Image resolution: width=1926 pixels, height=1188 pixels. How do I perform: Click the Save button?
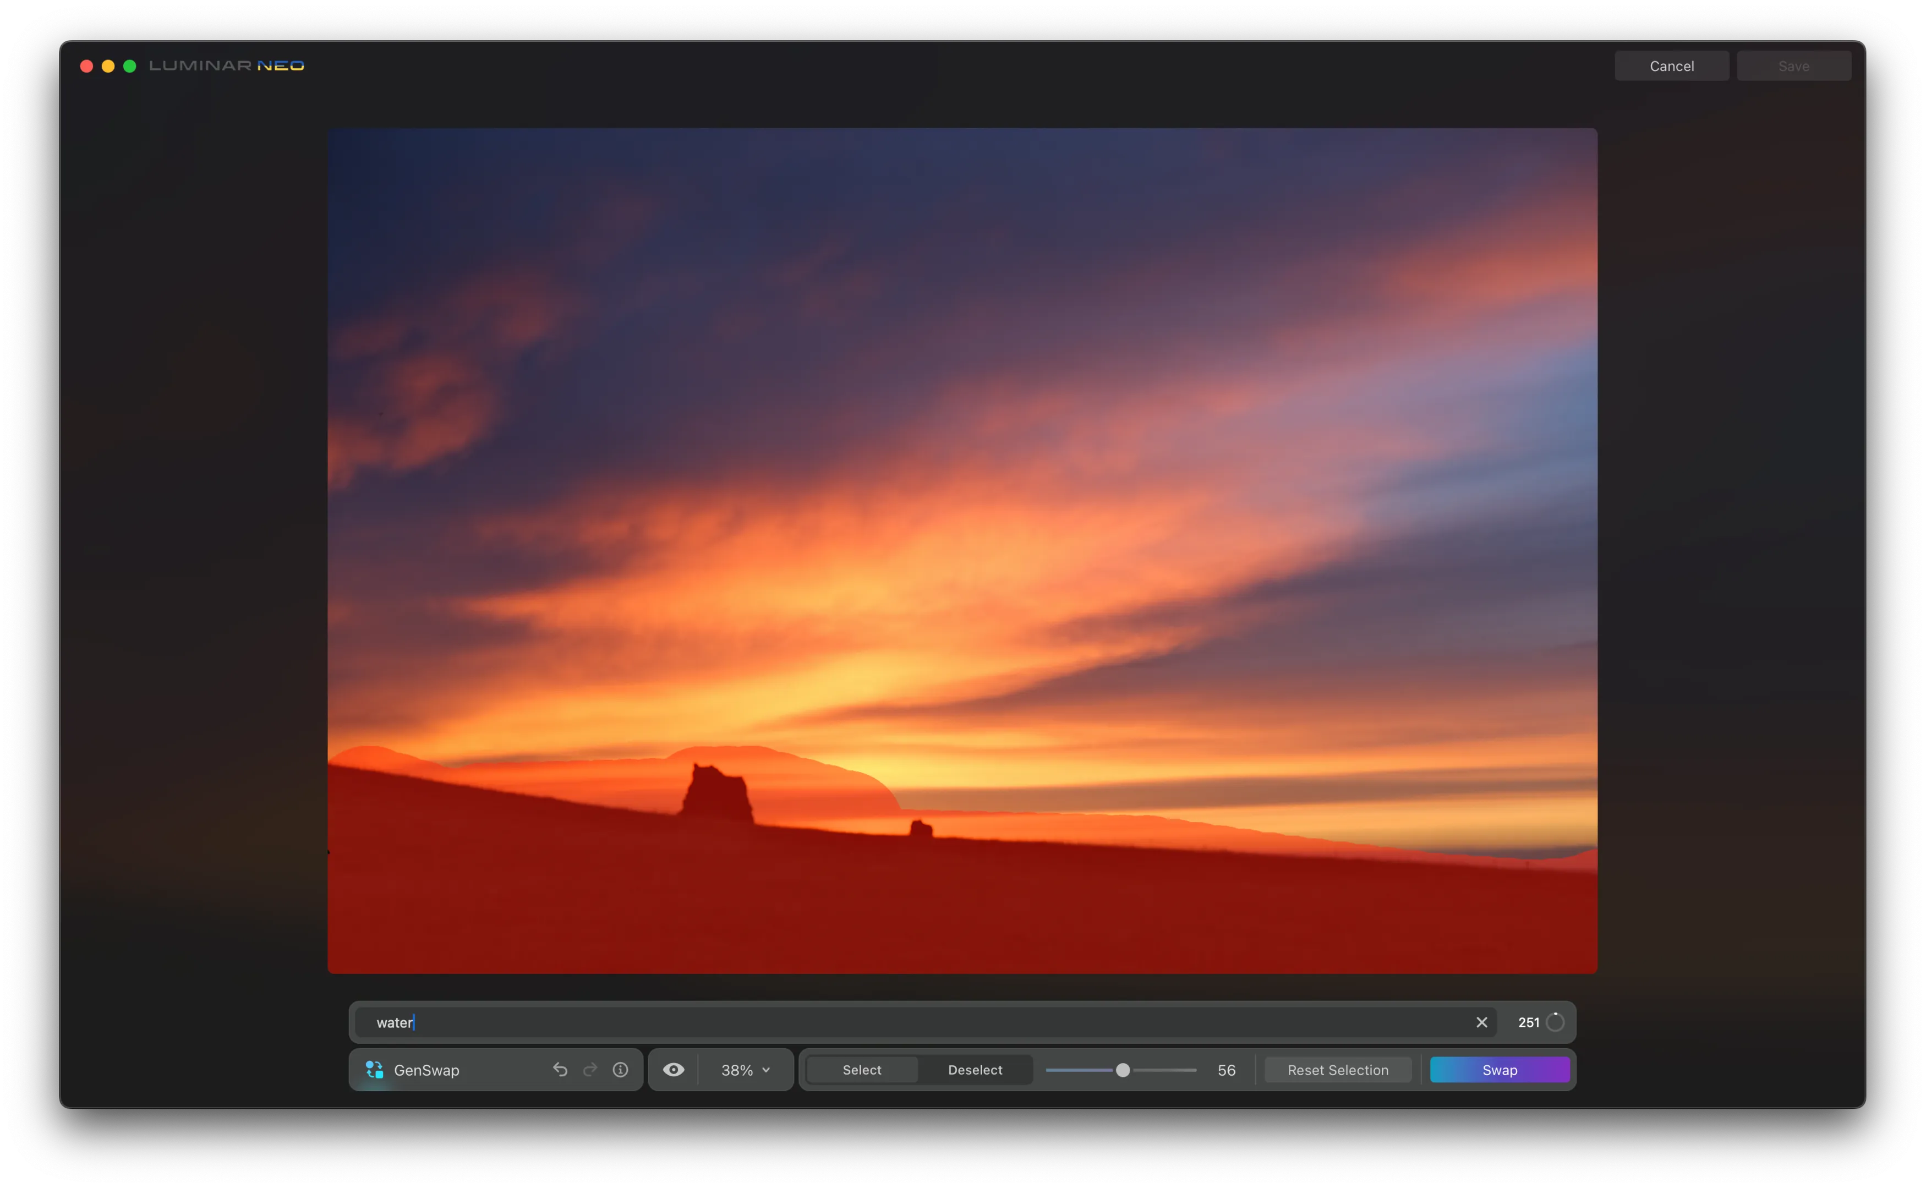[x=1793, y=66]
